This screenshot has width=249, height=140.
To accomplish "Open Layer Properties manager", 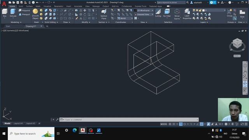I will [187, 14].
